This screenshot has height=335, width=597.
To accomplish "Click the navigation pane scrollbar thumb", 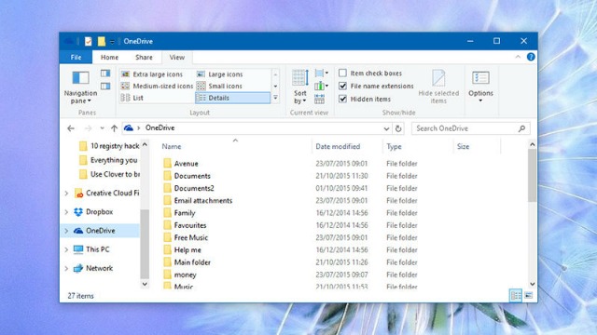I will tap(145, 244).
